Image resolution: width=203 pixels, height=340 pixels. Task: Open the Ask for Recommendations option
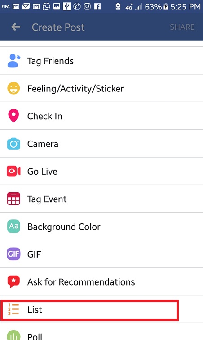[x=101, y=281]
